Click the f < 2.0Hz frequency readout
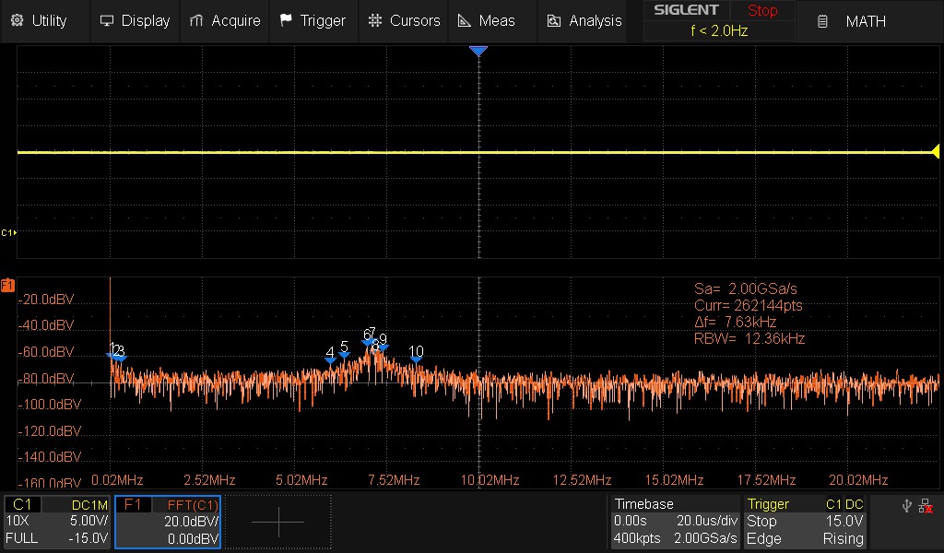Screen dimensions: 944x553 (x=719, y=30)
